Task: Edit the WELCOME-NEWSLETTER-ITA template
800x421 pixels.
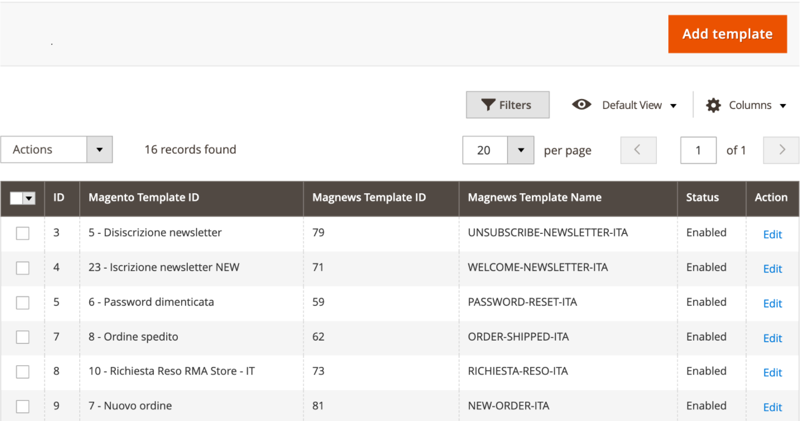Action: tap(772, 269)
